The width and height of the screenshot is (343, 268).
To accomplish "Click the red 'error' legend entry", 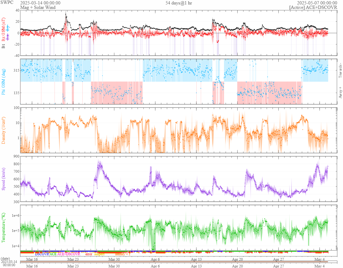I will (x=89, y=254).
